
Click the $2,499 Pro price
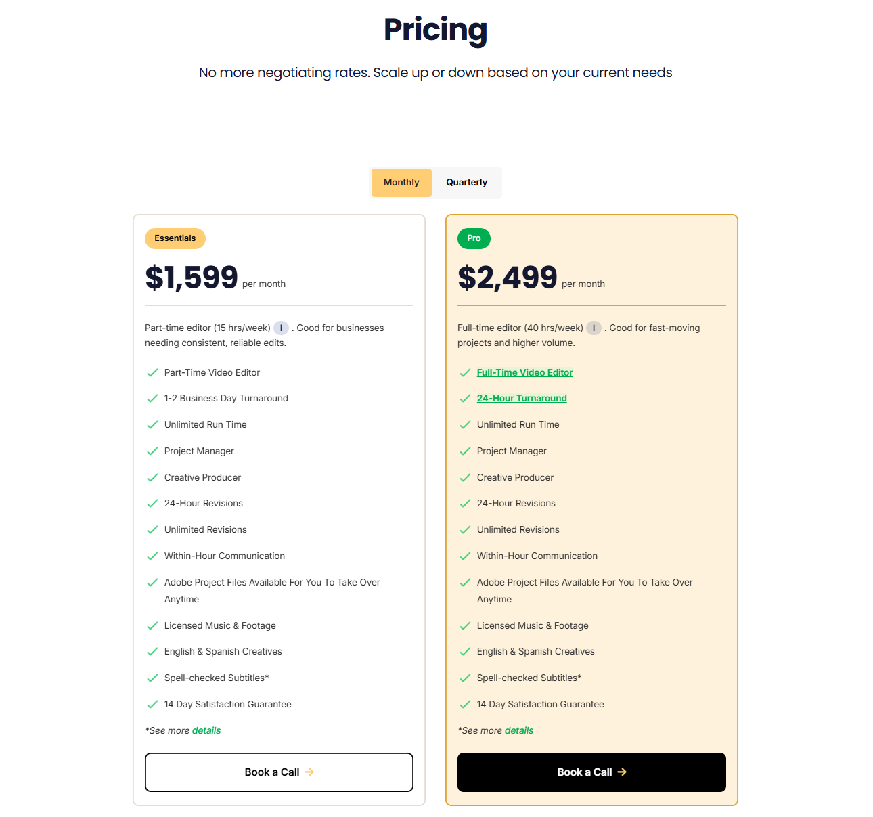pos(507,278)
